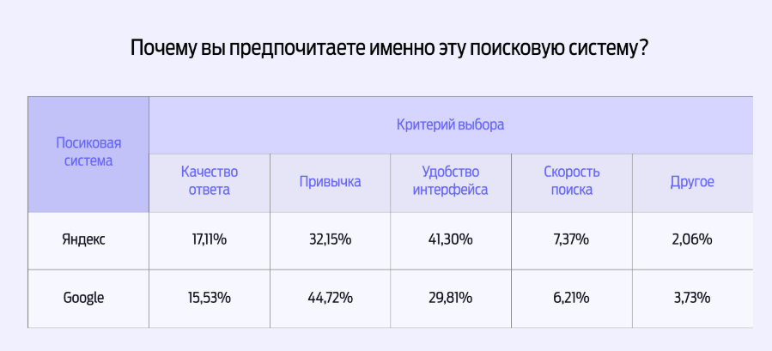Select the 32,15% value cell
The image size is (772, 351).
point(330,239)
